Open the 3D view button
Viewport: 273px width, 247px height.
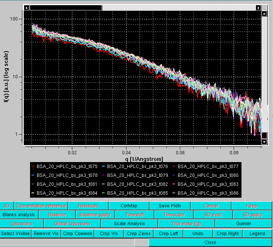[7, 206]
